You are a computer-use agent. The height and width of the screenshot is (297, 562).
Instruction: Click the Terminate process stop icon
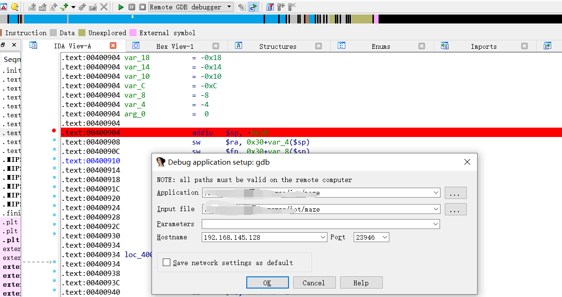(142, 7)
